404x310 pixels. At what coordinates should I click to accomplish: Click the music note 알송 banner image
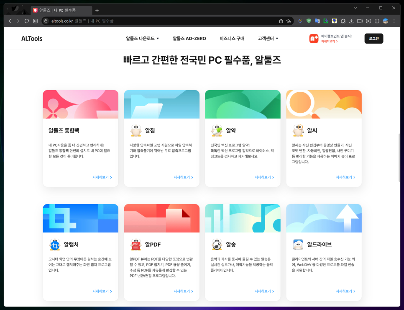click(243, 218)
